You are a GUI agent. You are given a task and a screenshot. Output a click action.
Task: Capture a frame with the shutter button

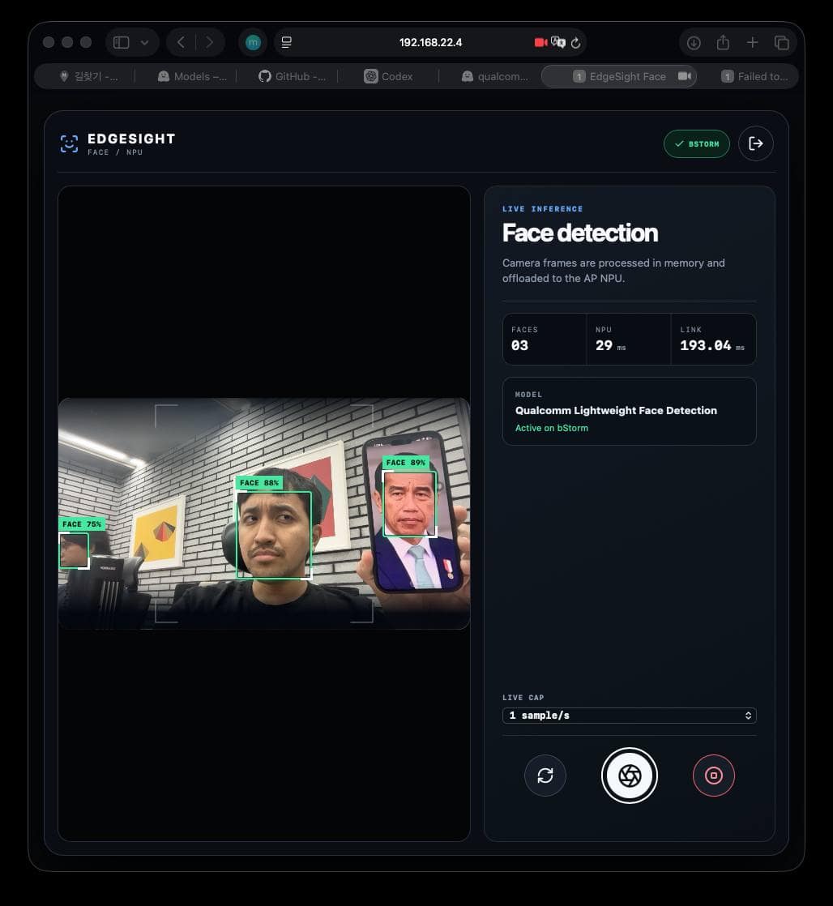630,776
